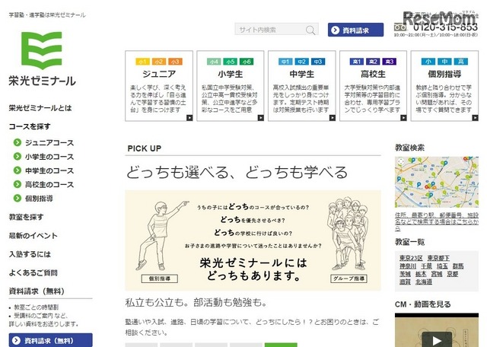Open the 神奈川 classroom link

(x=408, y=266)
